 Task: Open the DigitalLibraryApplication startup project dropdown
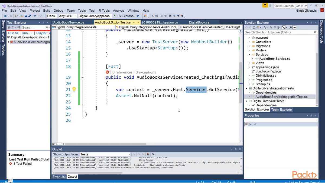click(x=95, y=16)
